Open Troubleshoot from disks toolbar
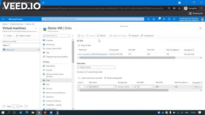Image resolution: width=205 pixels, height=115 pixels. pos(147,35)
